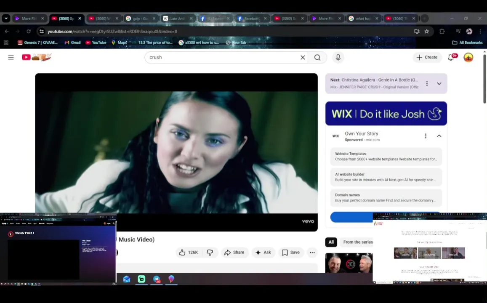
Task: Open the New Tab bookmark
Action: (x=236, y=43)
